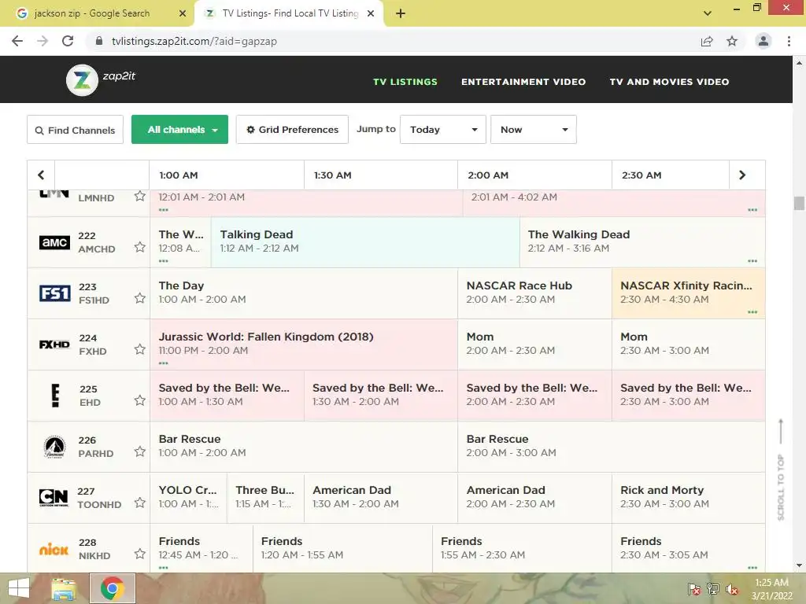Image resolution: width=806 pixels, height=604 pixels.
Task: Open the Chrome profile menu
Action: coord(763,41)
